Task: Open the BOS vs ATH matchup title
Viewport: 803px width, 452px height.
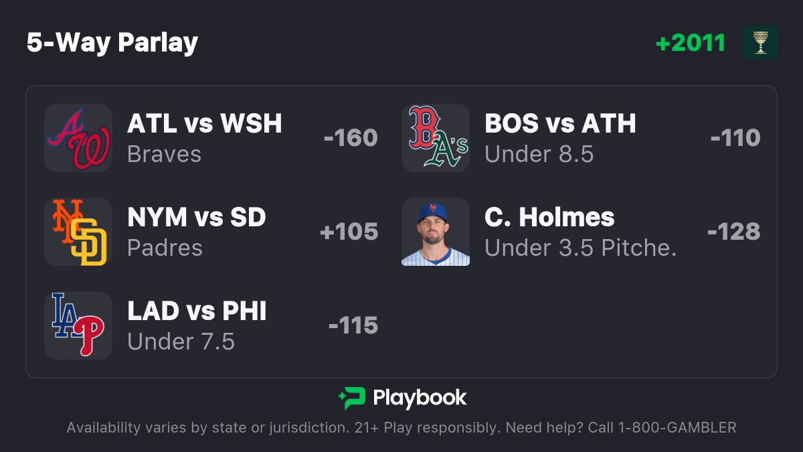Action: point(561,123)
